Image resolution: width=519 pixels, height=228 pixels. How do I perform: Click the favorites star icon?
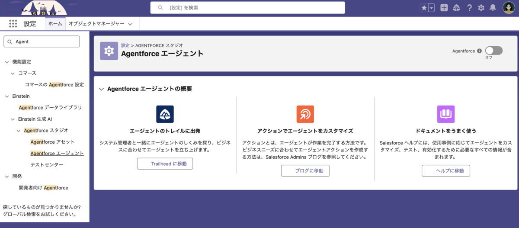coord(424,8)
